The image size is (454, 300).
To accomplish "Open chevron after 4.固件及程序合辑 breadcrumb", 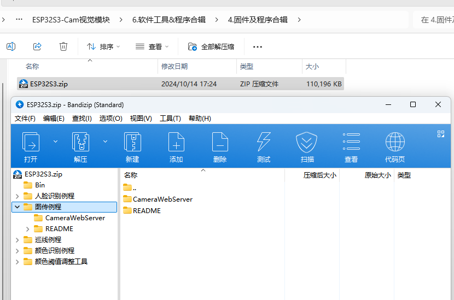I will click(299, 20).
